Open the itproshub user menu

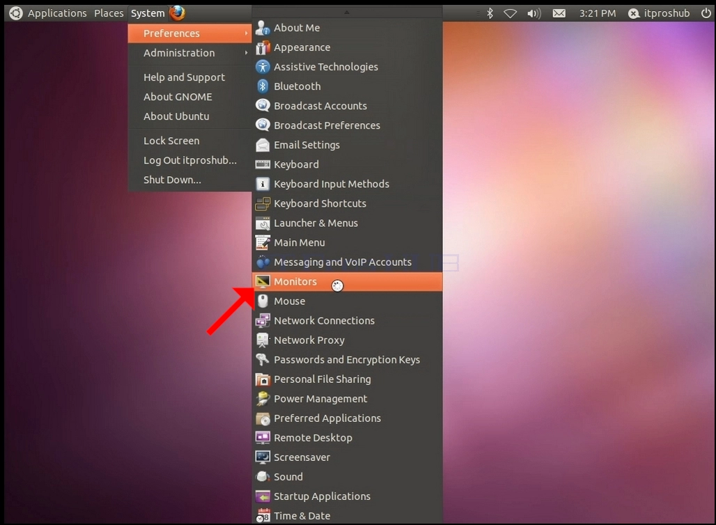click(659, 13)
